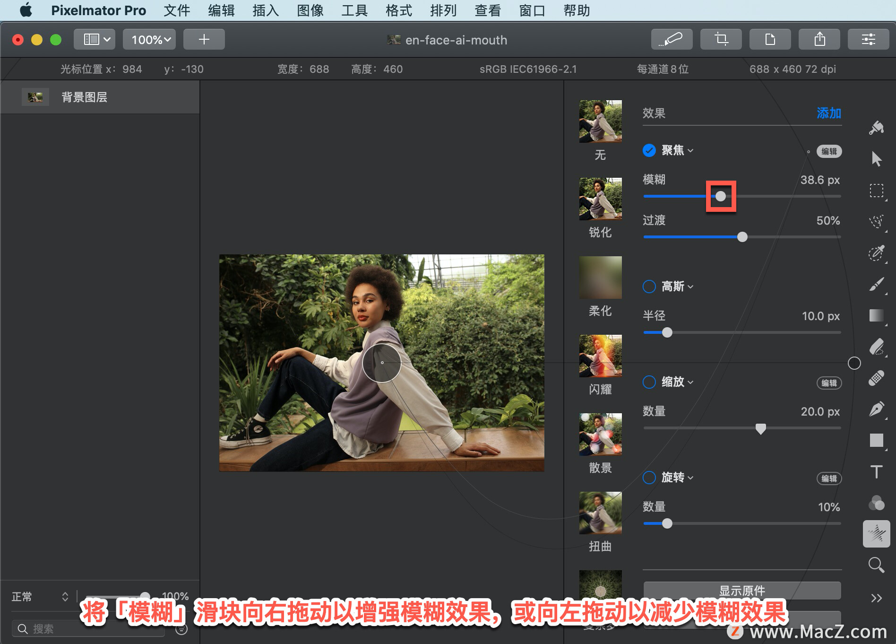This screenshot has width=896, height=644.
Task: Click the Crop toolbar button
Action: click(x=721, y=39)
